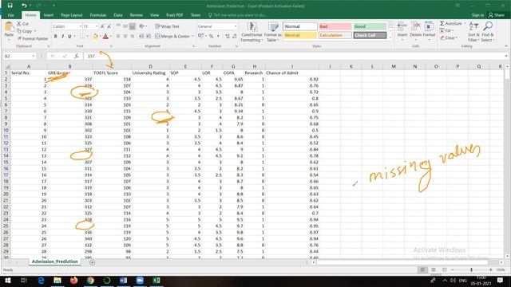The height and width of the screenshot is (287, 511).
Task: Add a new sheet with the plus button
Action: pyautogui.click(x=93, y=262)
